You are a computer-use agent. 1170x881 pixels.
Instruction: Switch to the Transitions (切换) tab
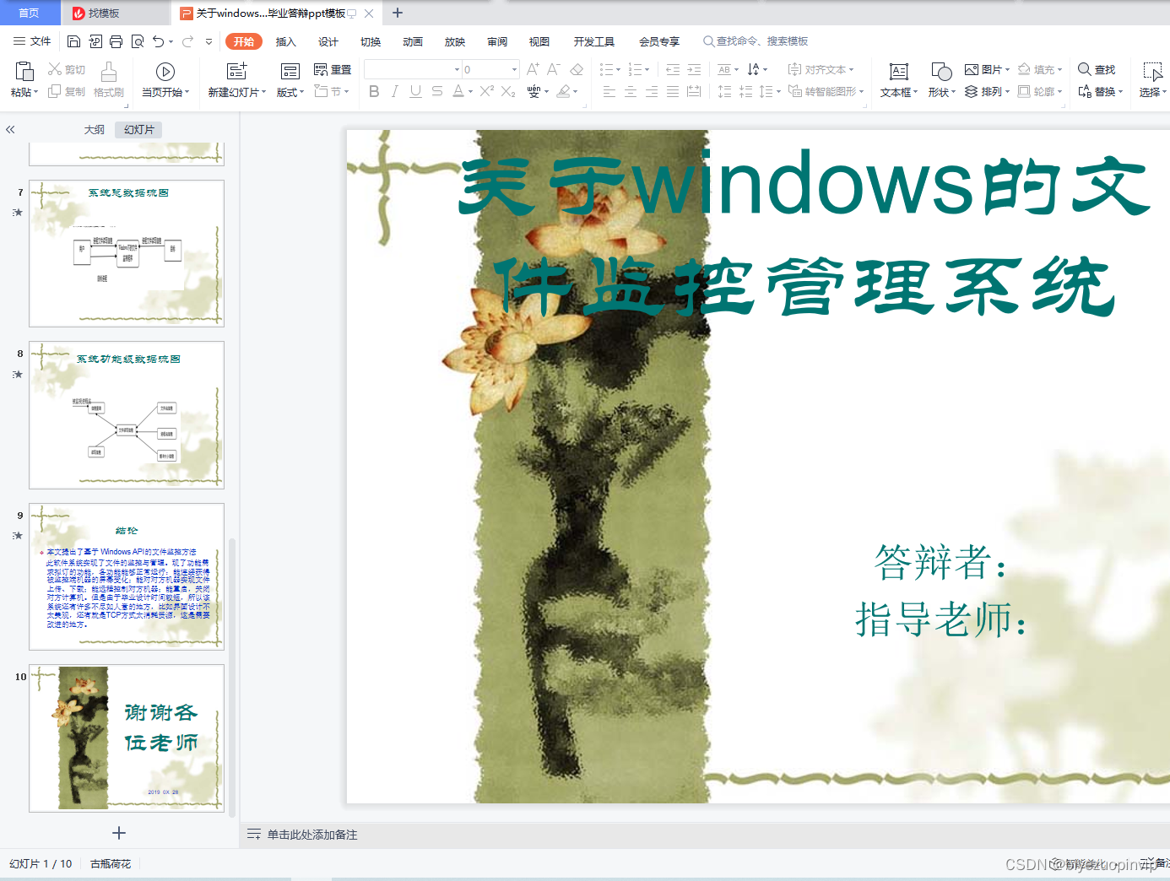click(x=371, y=41)
